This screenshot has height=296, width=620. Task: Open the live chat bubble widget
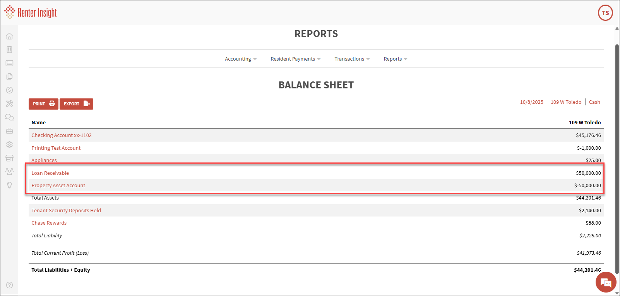click(x=606, y=282)
